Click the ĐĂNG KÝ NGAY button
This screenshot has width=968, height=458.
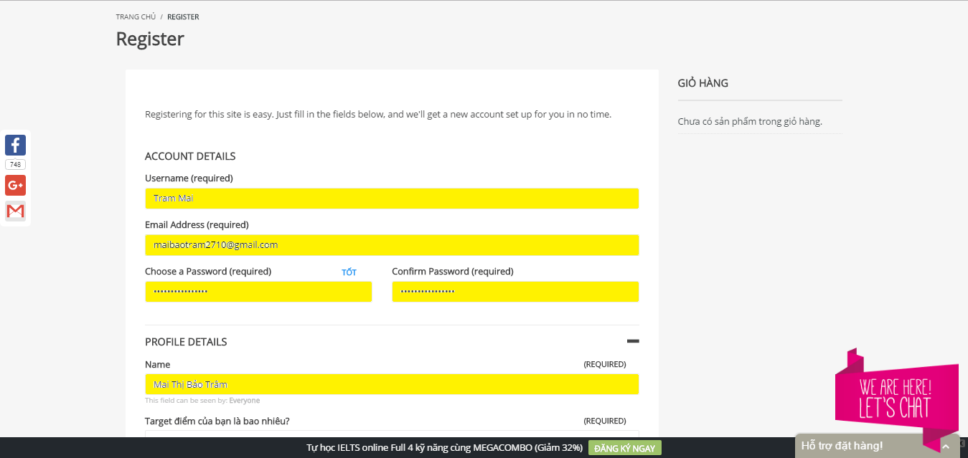(624, 448)
